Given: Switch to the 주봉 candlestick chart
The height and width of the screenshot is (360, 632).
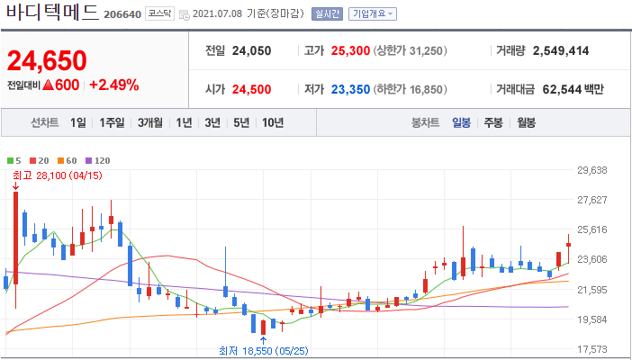Looking at the screenshot, I should click(493, 122).
